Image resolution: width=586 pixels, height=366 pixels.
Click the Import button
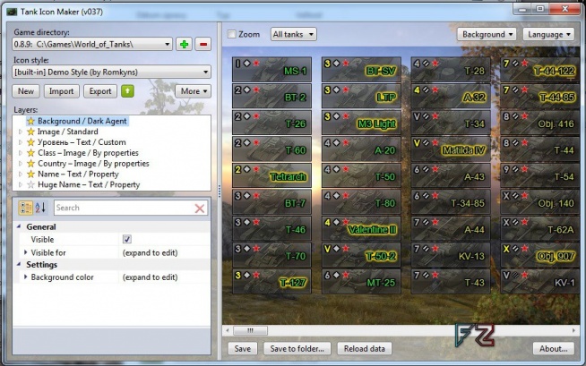[x=61, y=91]
